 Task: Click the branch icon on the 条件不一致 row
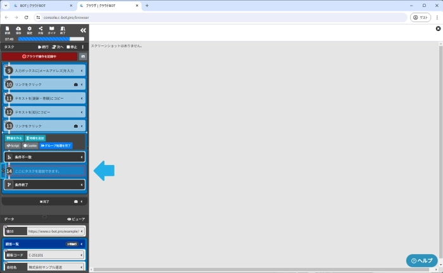(9, 157)
